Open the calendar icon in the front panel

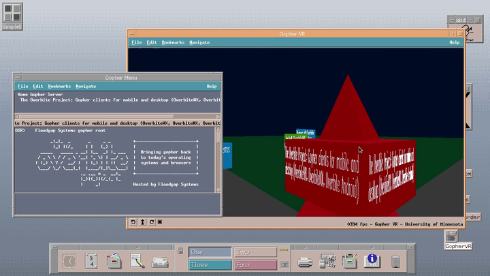click(x=91, y=260)
